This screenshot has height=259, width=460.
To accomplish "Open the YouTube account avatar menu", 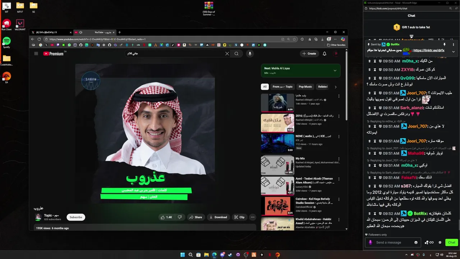I will click(336, 54).
